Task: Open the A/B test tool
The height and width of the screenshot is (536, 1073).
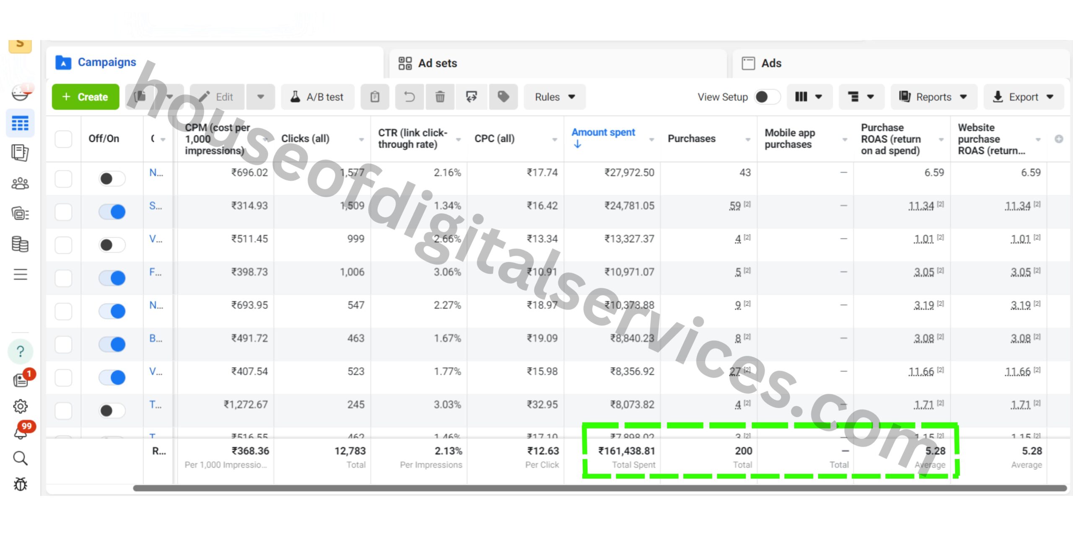Action: [317, 97]
